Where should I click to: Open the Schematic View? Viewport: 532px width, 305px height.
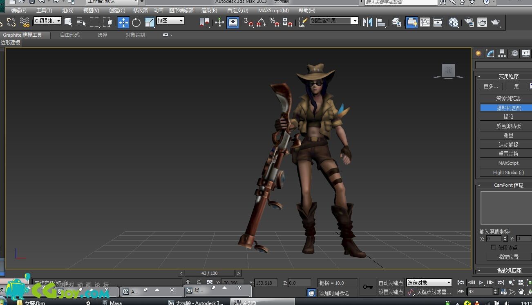(438, 22)
